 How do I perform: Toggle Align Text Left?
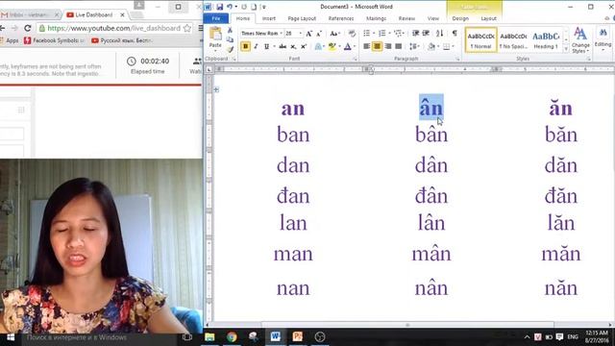pyautogui.click(x=366, y=46)
